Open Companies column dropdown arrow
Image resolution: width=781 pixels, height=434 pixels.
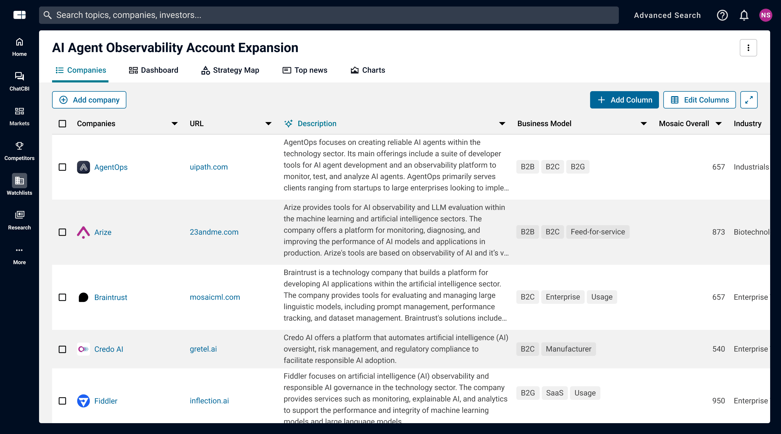click(x=174, y=124)
